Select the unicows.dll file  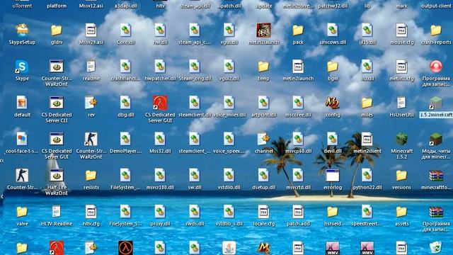click(333, 30)
